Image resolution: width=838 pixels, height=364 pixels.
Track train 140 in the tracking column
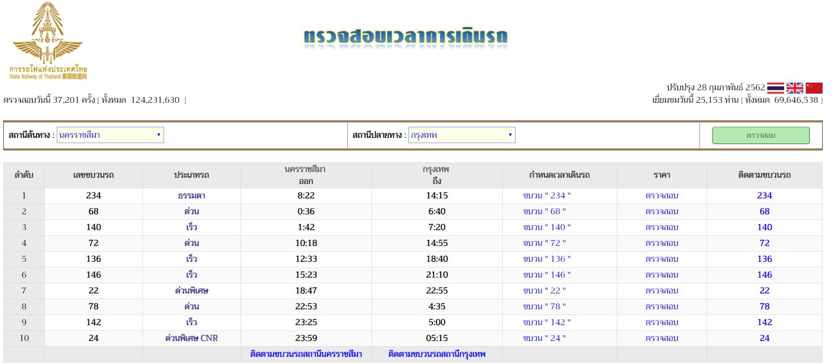pyautogui.click(x=764, y=227)
